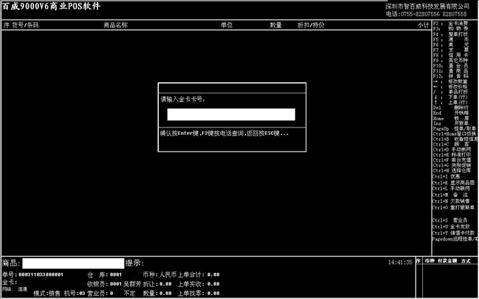Viewport: 479px width, 299px height.
Task: Click the Ctrl+N 欠款销售 entry
Action: (451, 201)
